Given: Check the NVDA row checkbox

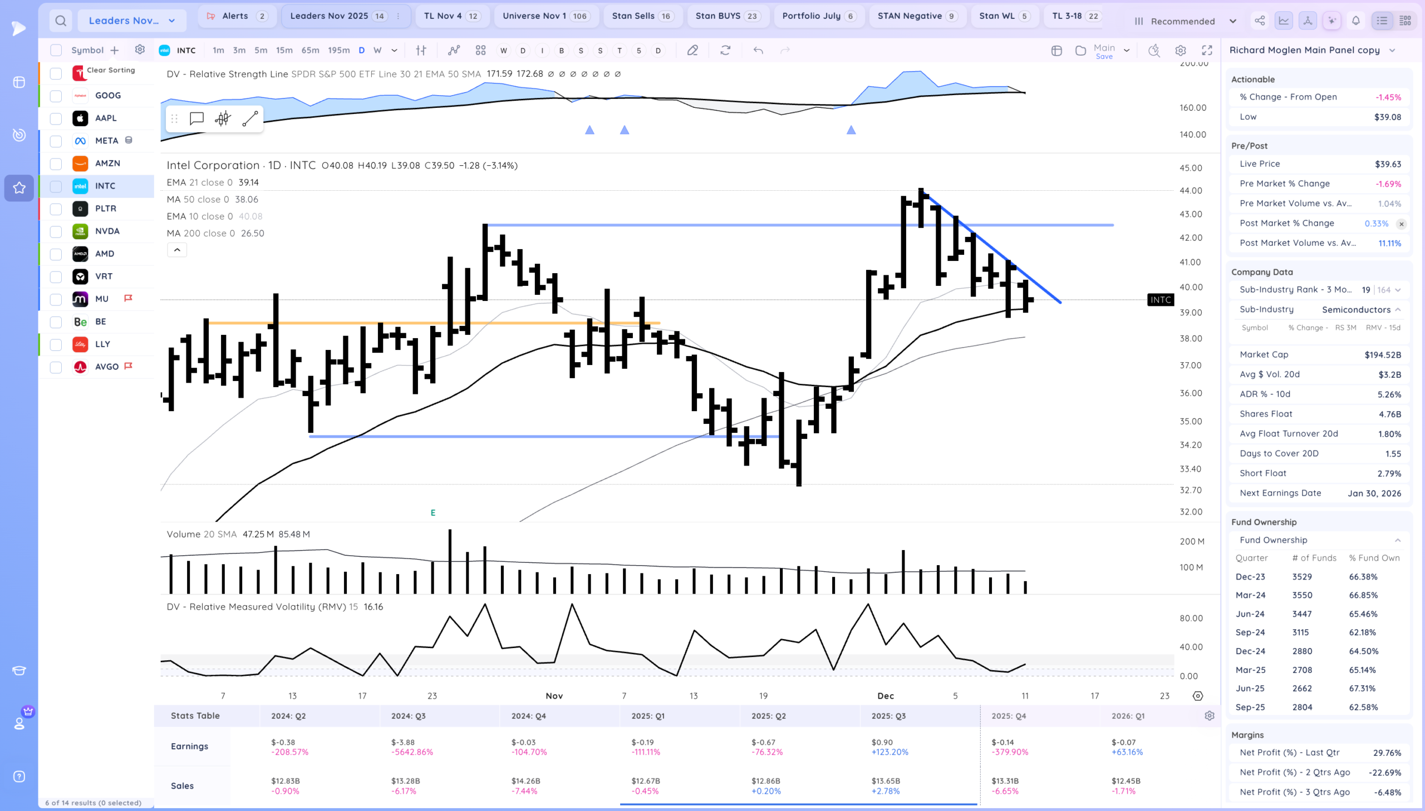Looking at the screenshot, I should [x=56, y=232].
